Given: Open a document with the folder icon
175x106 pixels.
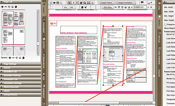Looking at the screenshot, I should (54, 3).
